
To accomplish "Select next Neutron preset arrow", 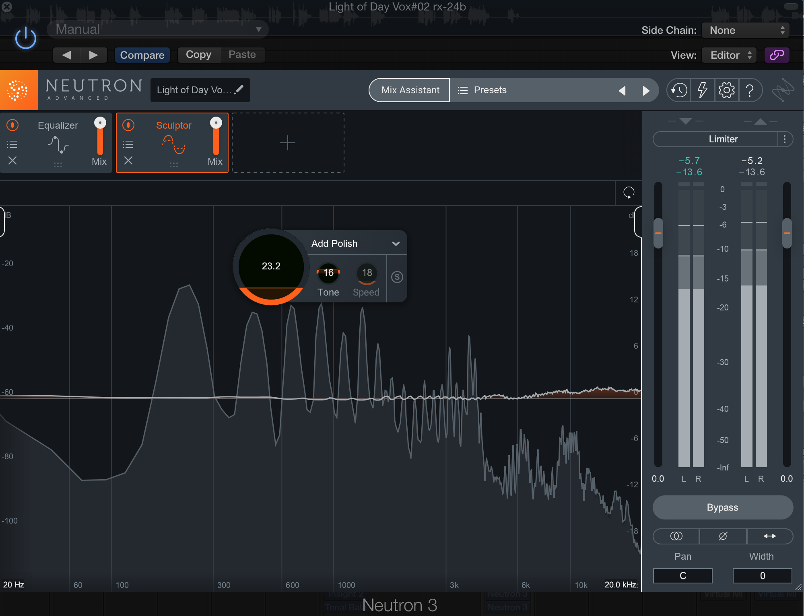I will (x=646, y=91).
